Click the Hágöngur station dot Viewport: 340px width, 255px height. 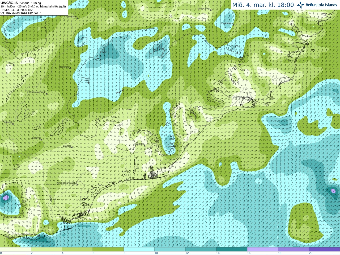pyautogui.click(x=70, y=69)
